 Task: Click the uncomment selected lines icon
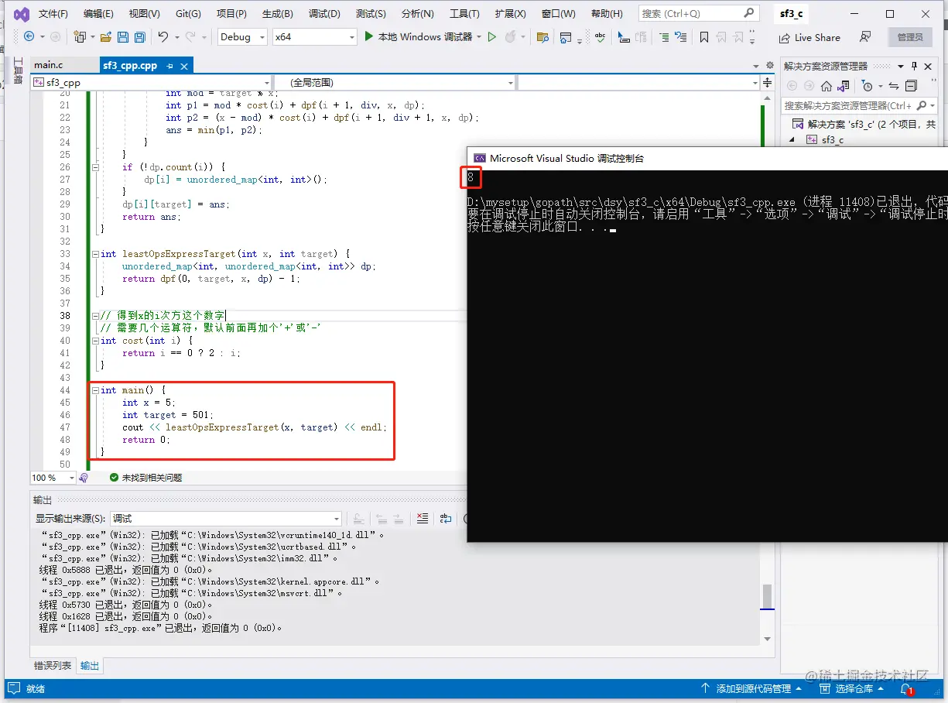(680, 37)
